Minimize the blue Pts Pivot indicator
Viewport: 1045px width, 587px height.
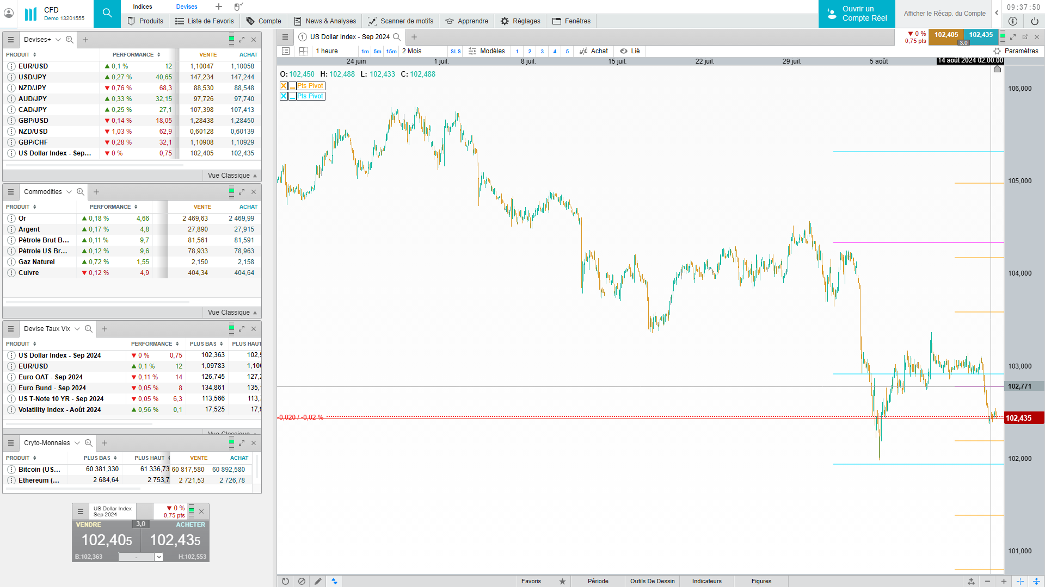pyautogui.click(x=292, y=96)
